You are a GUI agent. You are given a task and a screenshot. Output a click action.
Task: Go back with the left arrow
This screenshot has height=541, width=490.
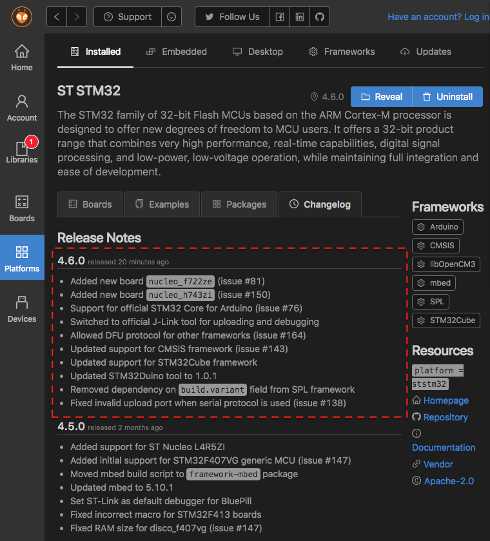57,17
